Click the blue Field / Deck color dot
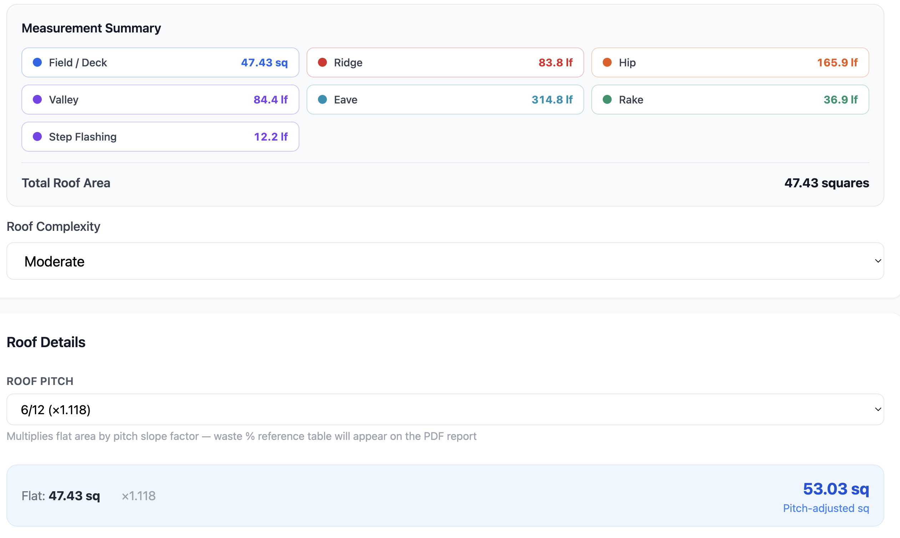 tap(37, 62)
